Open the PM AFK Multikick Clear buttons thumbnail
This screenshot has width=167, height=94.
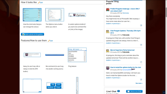[55, 85]
